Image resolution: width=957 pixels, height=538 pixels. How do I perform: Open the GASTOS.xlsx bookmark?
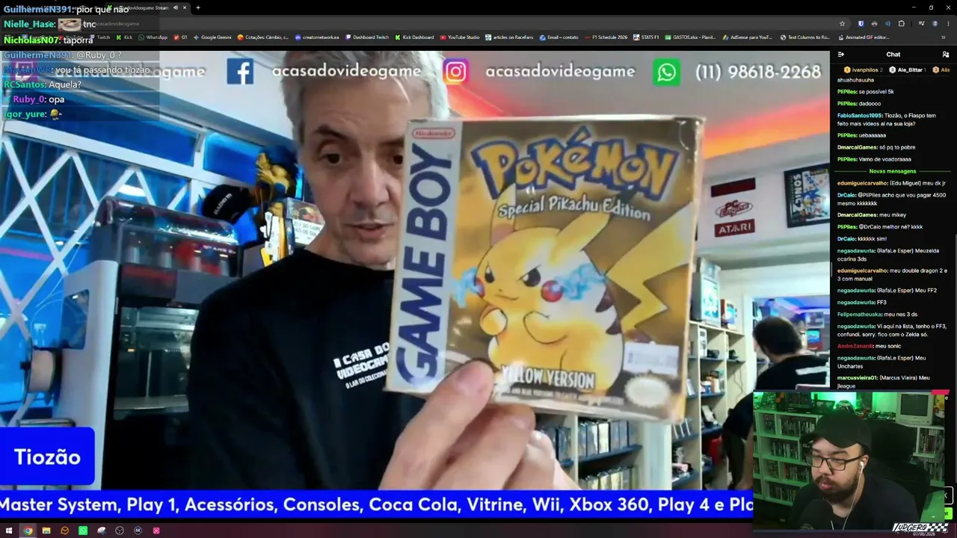pos(690,37)
